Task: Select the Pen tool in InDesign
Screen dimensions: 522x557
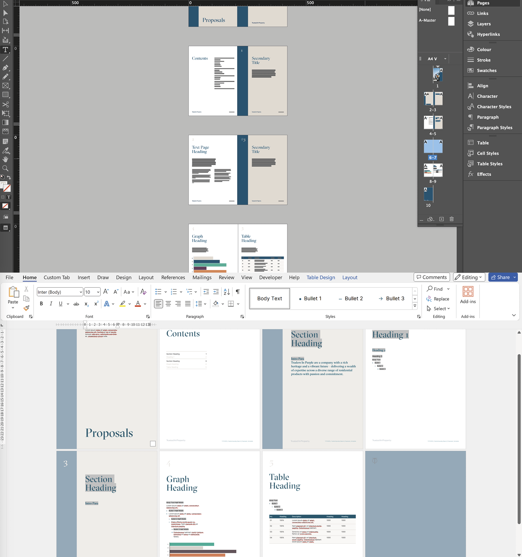Action: click(x=6, y=68)
